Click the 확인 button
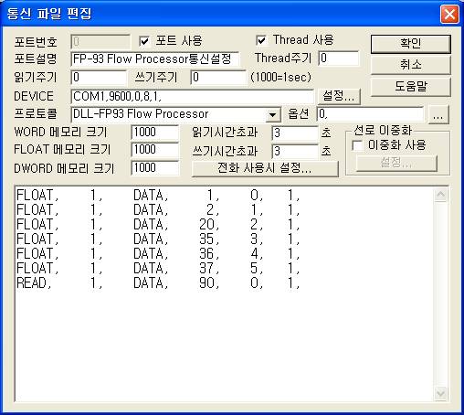This screenshot has height=415, width=464. pyautogui.click(x=410, y=44)
